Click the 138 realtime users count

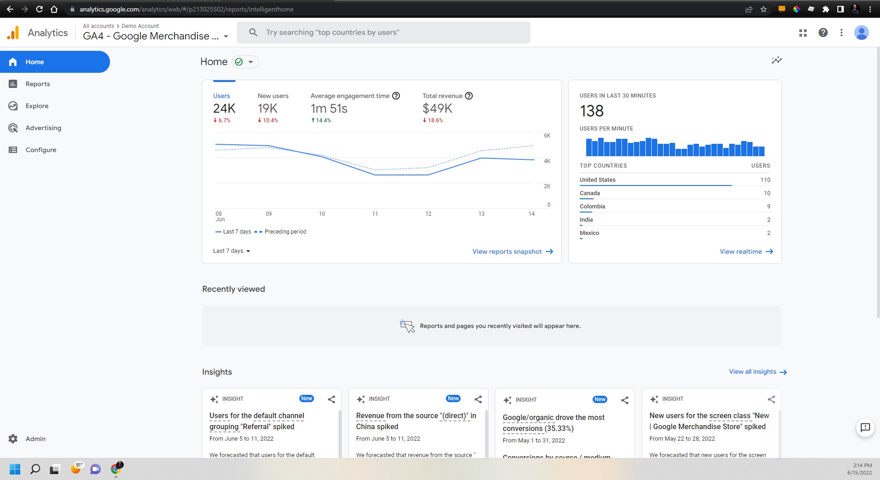click(591, 111)
